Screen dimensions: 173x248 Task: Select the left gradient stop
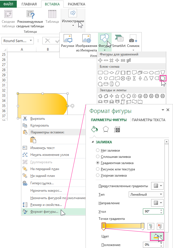[x=103, y=226]
